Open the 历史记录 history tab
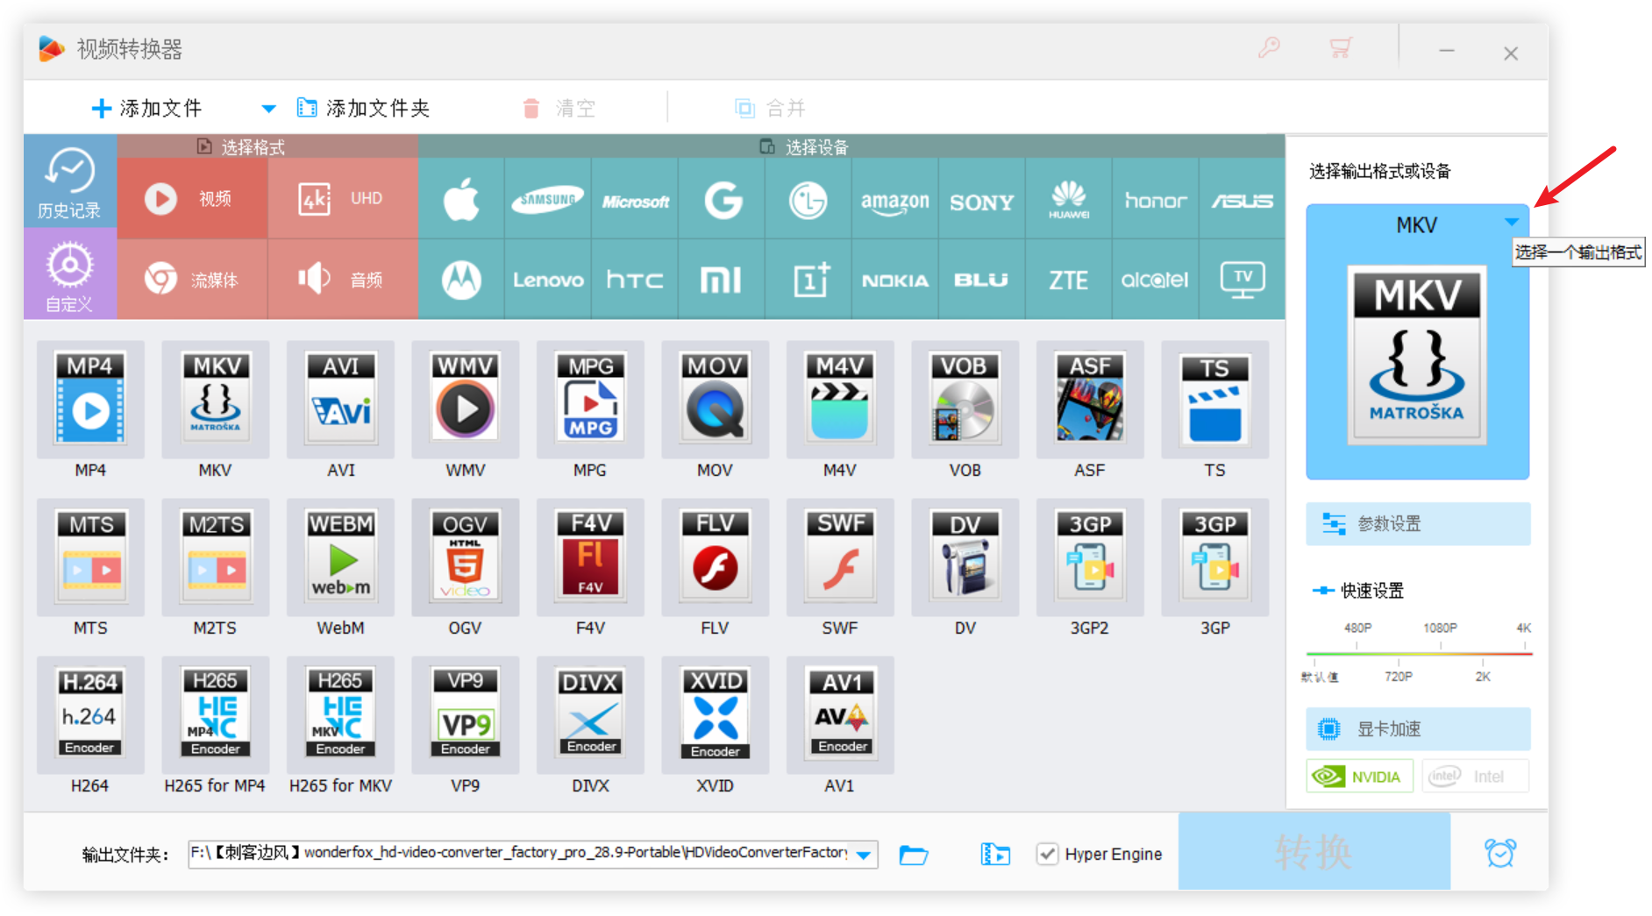This screenshot has width=1652, height=916. [70, 181]
